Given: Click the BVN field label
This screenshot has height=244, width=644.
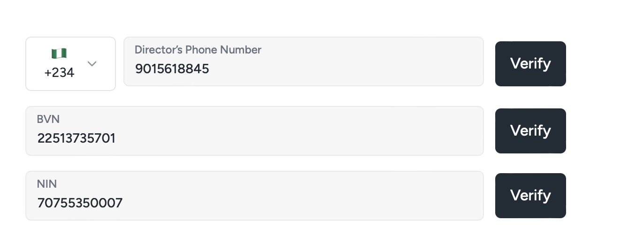Looking at the screenshot, I should tap(48, 119).
